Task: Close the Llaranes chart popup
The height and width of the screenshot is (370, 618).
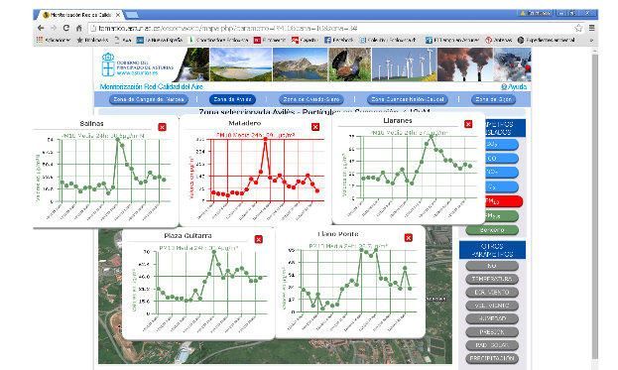Action: 468,124
